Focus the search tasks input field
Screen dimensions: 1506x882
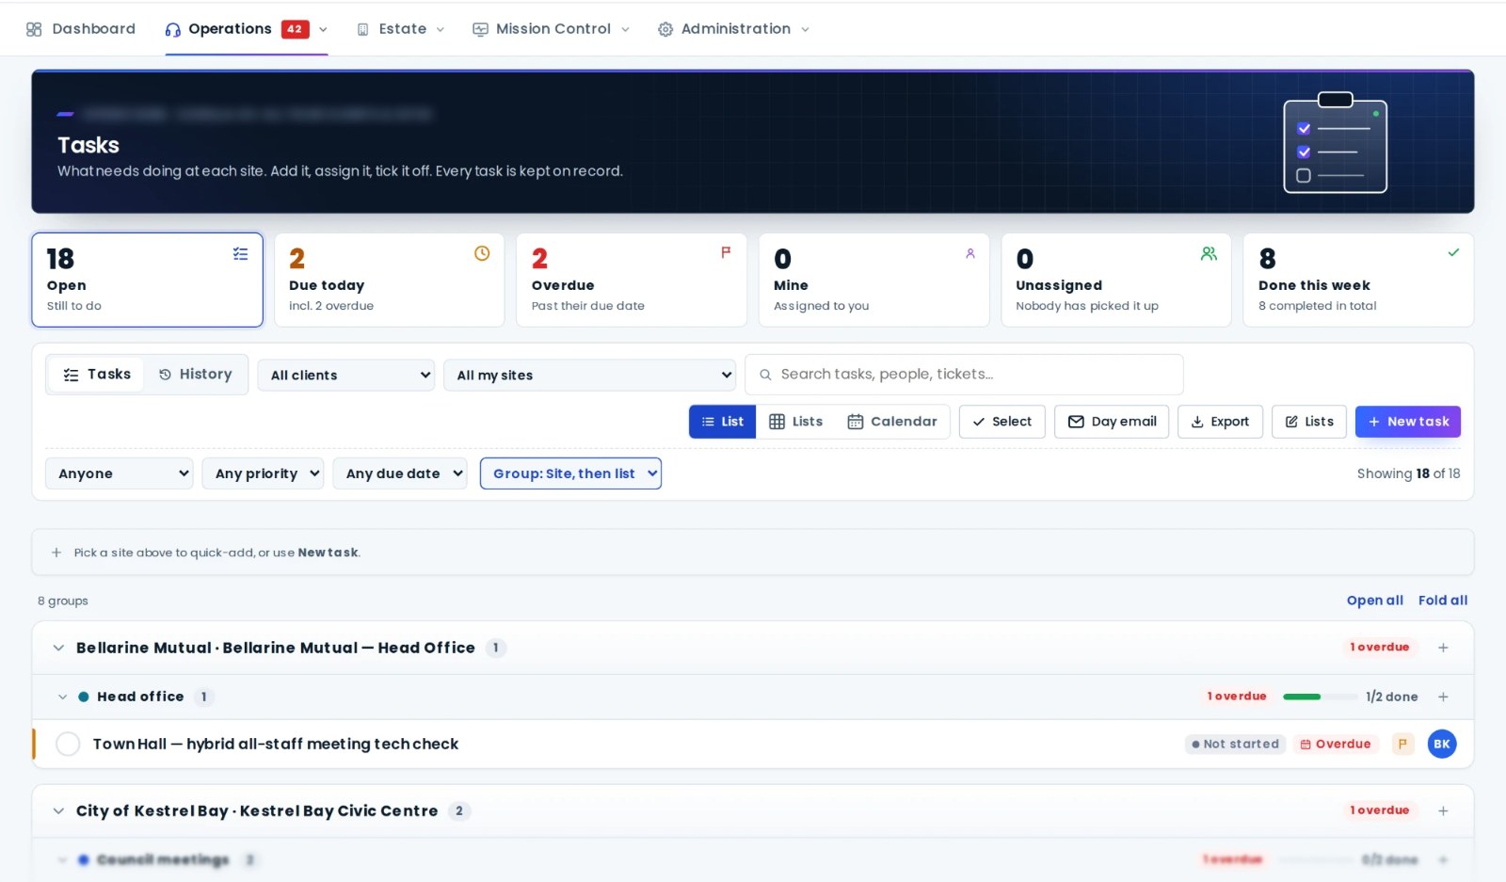click(964, 375)
